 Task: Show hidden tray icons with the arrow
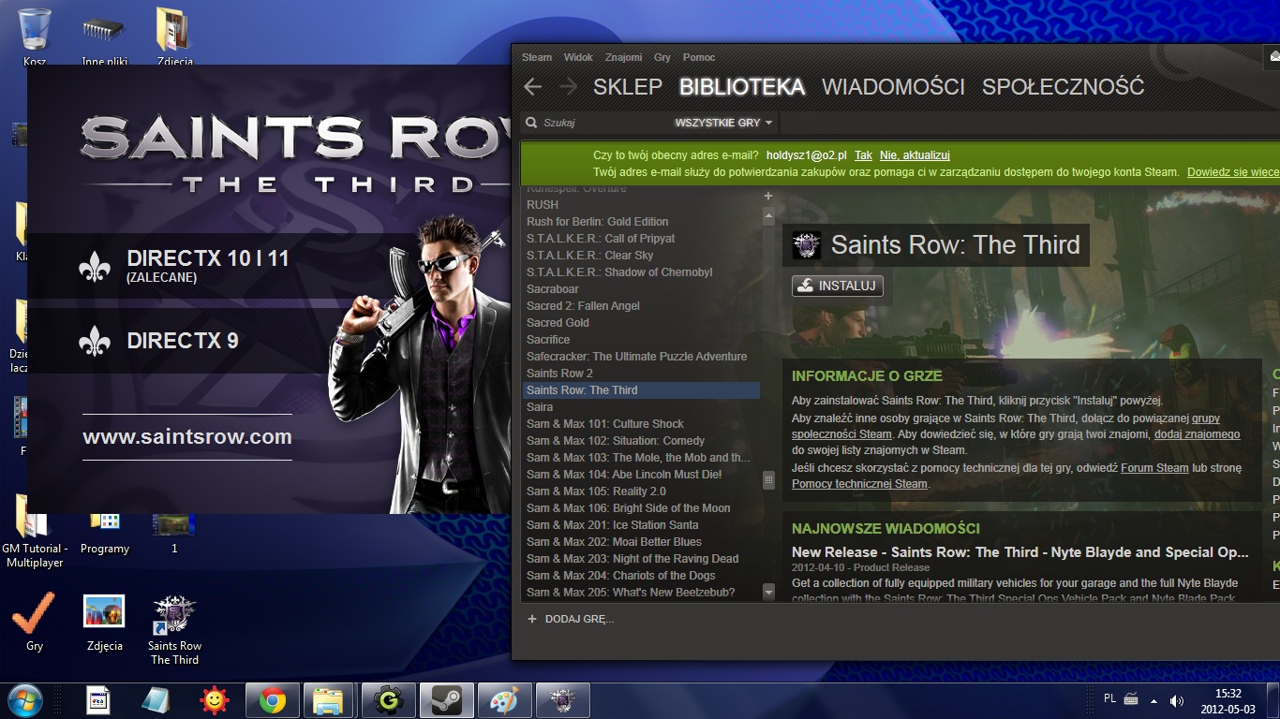click(x=1153, y=700)
